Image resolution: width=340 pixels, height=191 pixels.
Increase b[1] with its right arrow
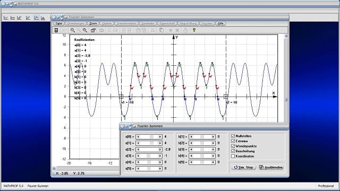point(213,137)
